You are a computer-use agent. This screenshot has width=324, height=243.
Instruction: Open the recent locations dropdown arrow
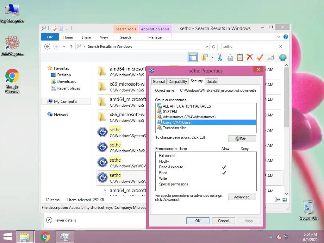pyautogui.click(x=64, y=47)
